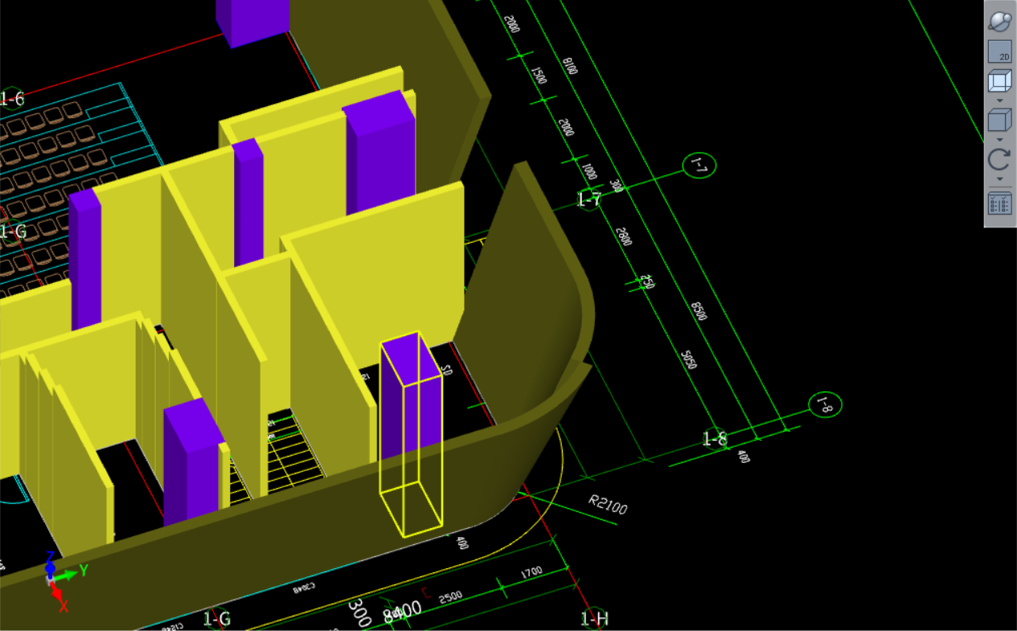Image resolution: width=1017 pixels, height=631 pixels.
Task: Select the 250 dimension text
Action: click(x=646, y=281)
